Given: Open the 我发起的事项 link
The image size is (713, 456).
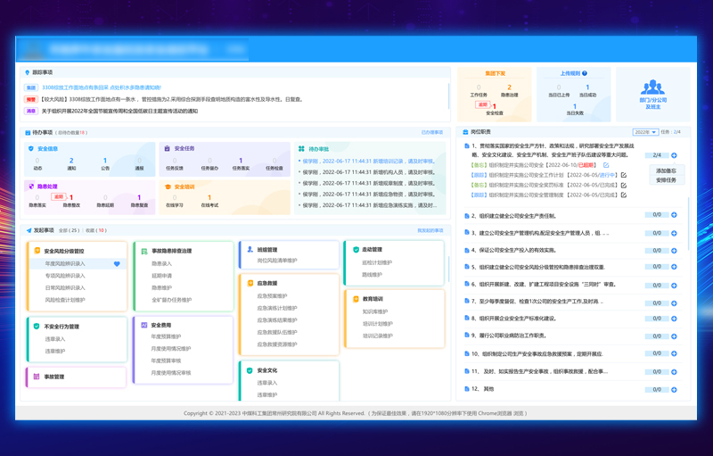Looking at the screenshot, I should (430, 230).
